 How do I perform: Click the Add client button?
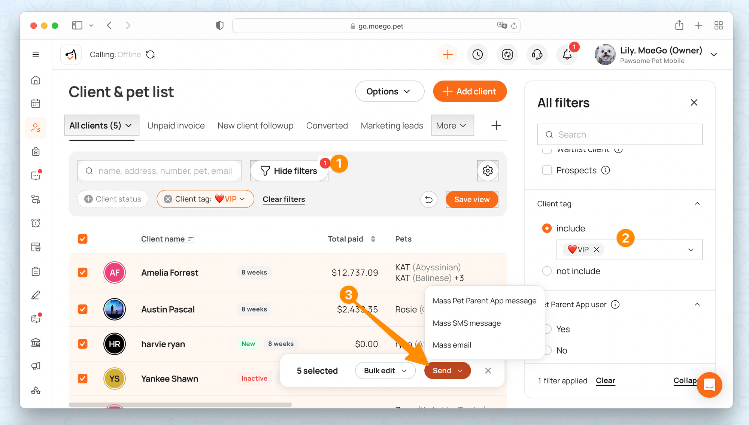click(x=470, y=91)
